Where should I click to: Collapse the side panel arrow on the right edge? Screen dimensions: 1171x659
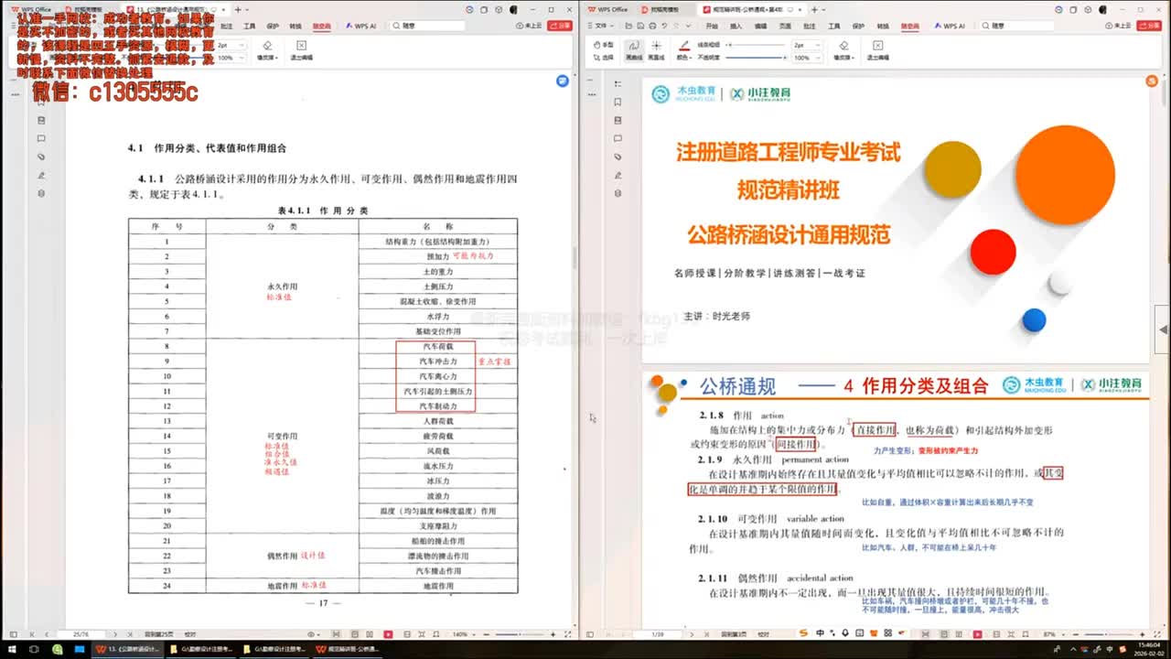(x=1164, y=329)
